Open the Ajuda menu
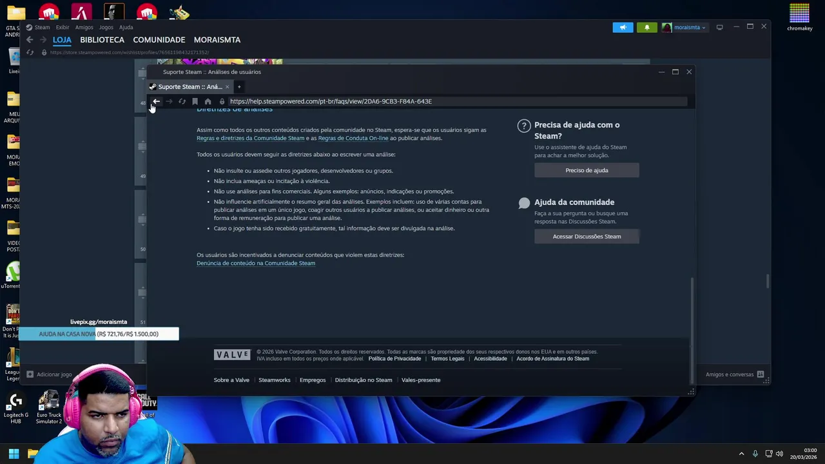The width and height of the screenshot is (825, 464). tap(126, 27)
